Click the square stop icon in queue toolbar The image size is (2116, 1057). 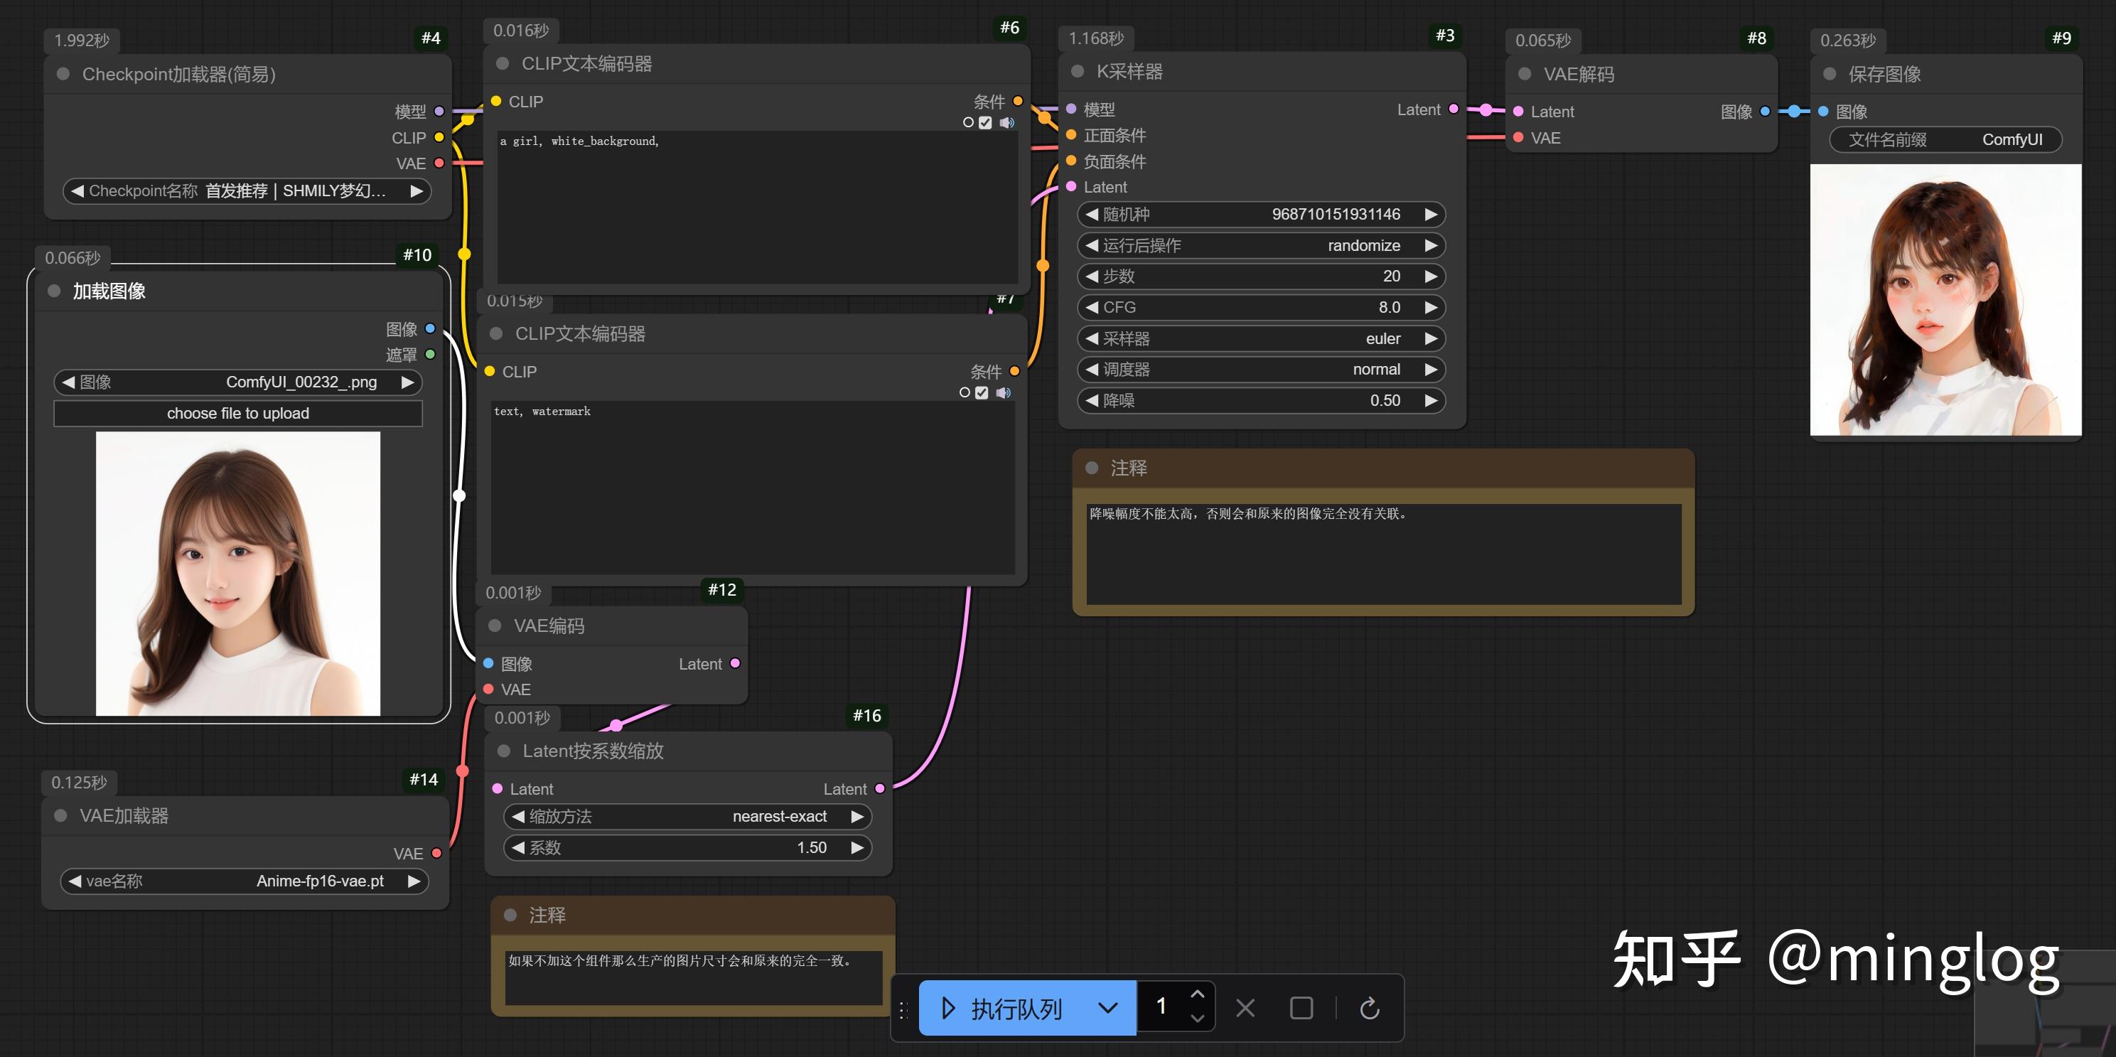[x=1301, y=1008]
